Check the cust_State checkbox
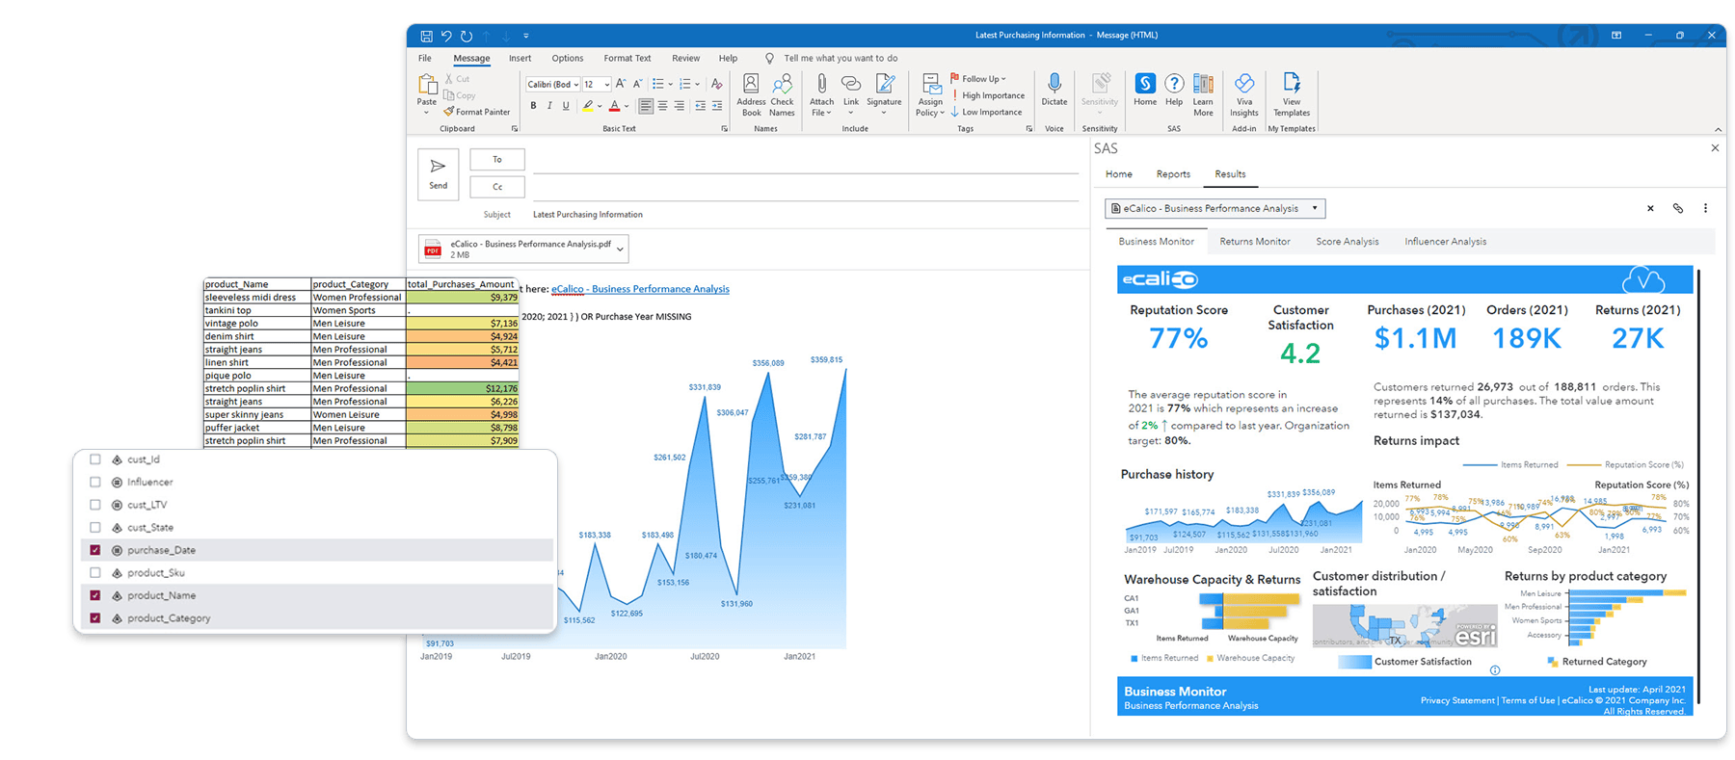This screenshot has height=760, width=1735. (95, 527)
